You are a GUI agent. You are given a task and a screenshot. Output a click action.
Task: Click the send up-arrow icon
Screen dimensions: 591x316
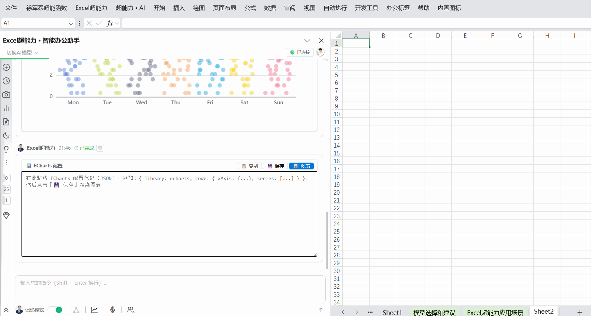click(321, 310)
